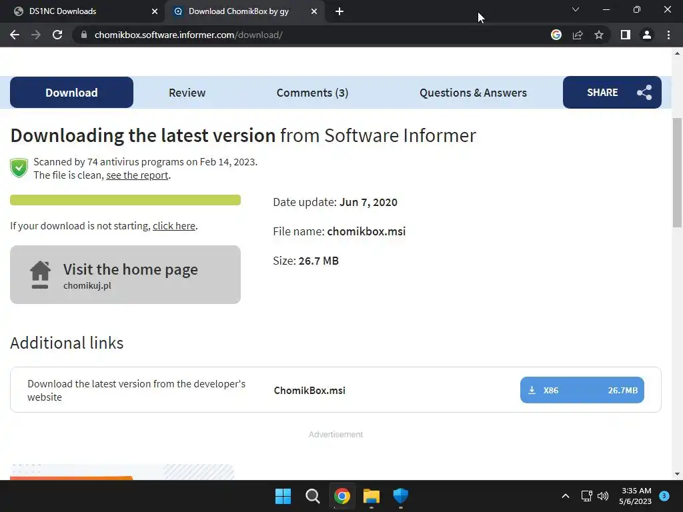
Task: Click the green antivirus shield icon
Action: click(x=19, y=168)
